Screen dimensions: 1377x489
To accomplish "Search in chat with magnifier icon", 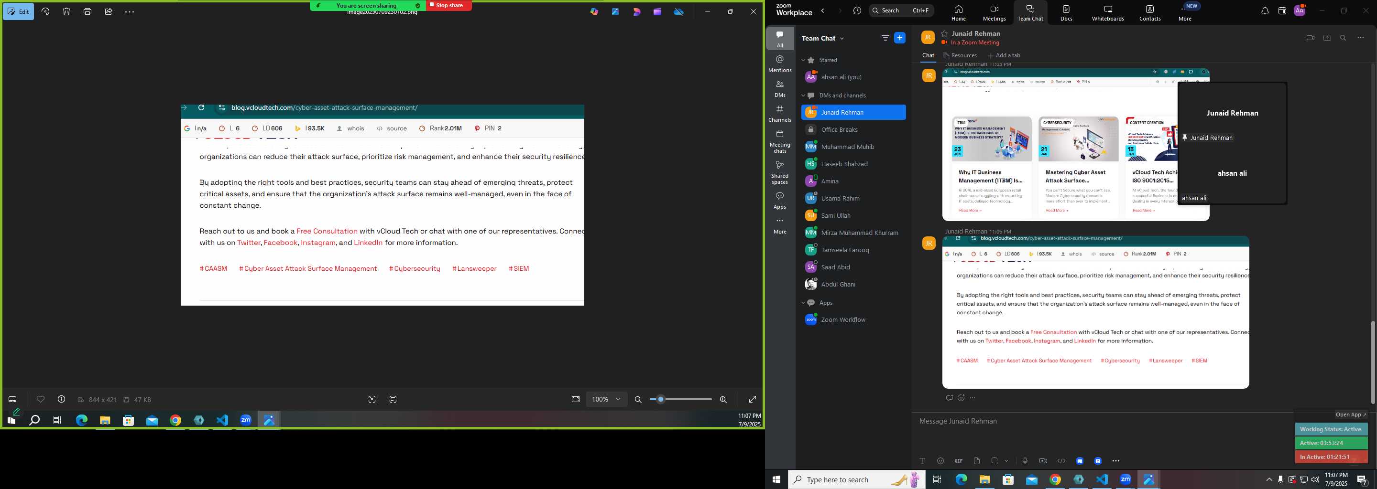I will click(1344, 38).
